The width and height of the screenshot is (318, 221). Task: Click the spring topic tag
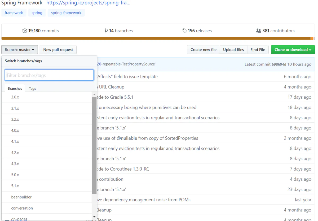coord(37,13)
